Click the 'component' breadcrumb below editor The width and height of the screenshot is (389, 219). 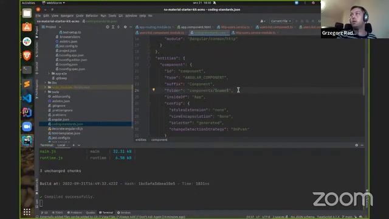click(x=159, y=140)
